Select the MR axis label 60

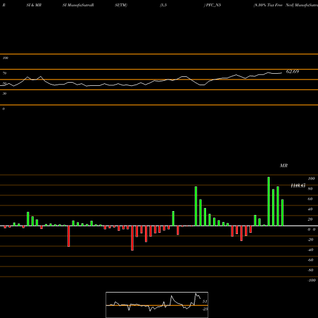pyautogui.click(x=310, y=199)
